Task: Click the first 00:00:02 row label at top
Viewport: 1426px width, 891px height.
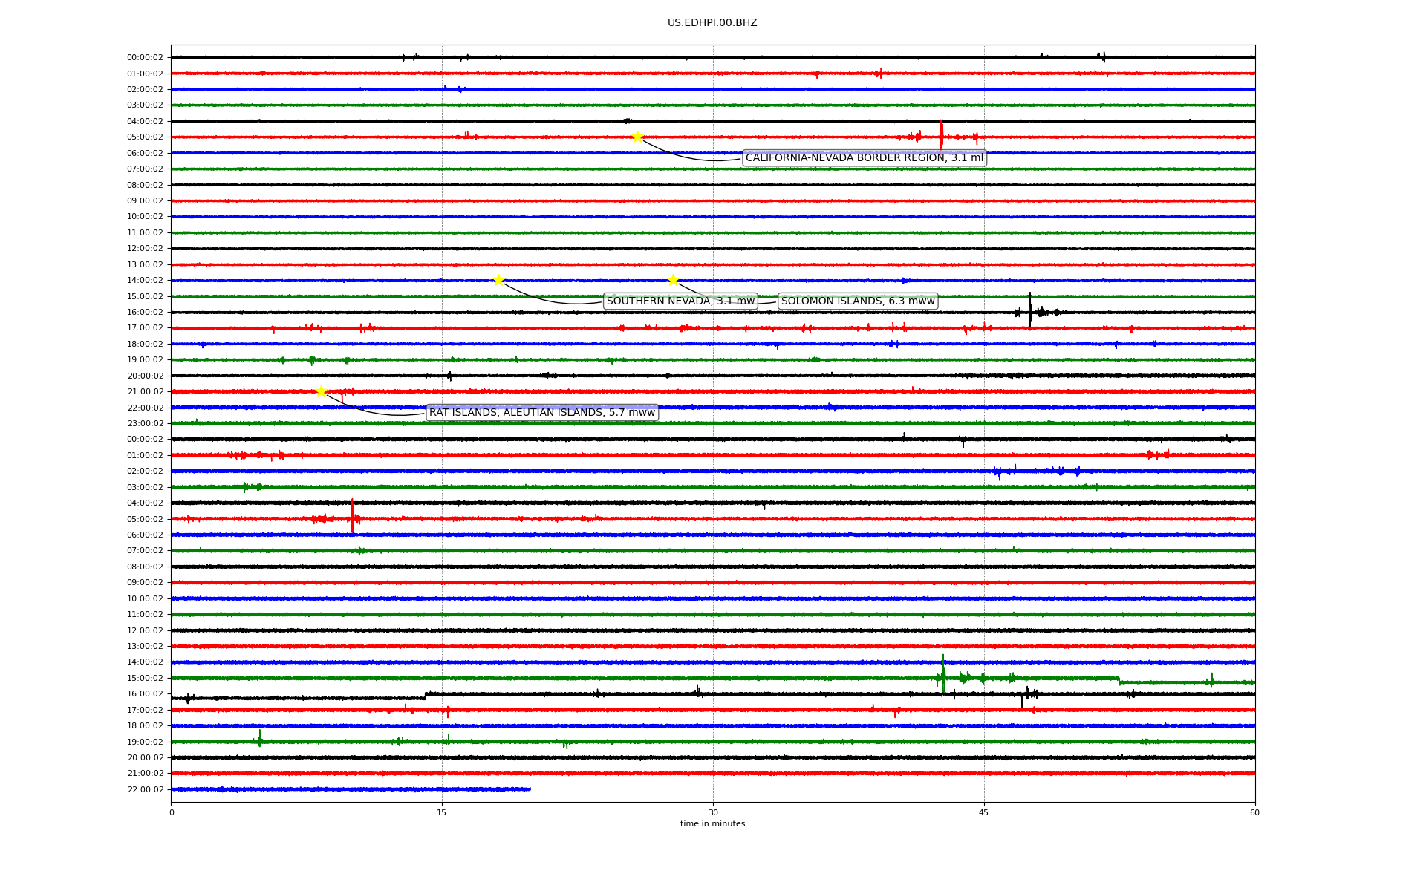Action: [x=145, y=57]
